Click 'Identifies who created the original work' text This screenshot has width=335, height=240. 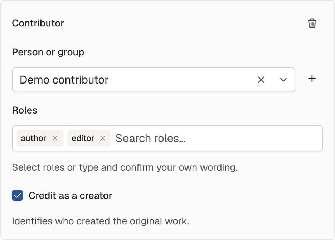[x=101, y=221]
